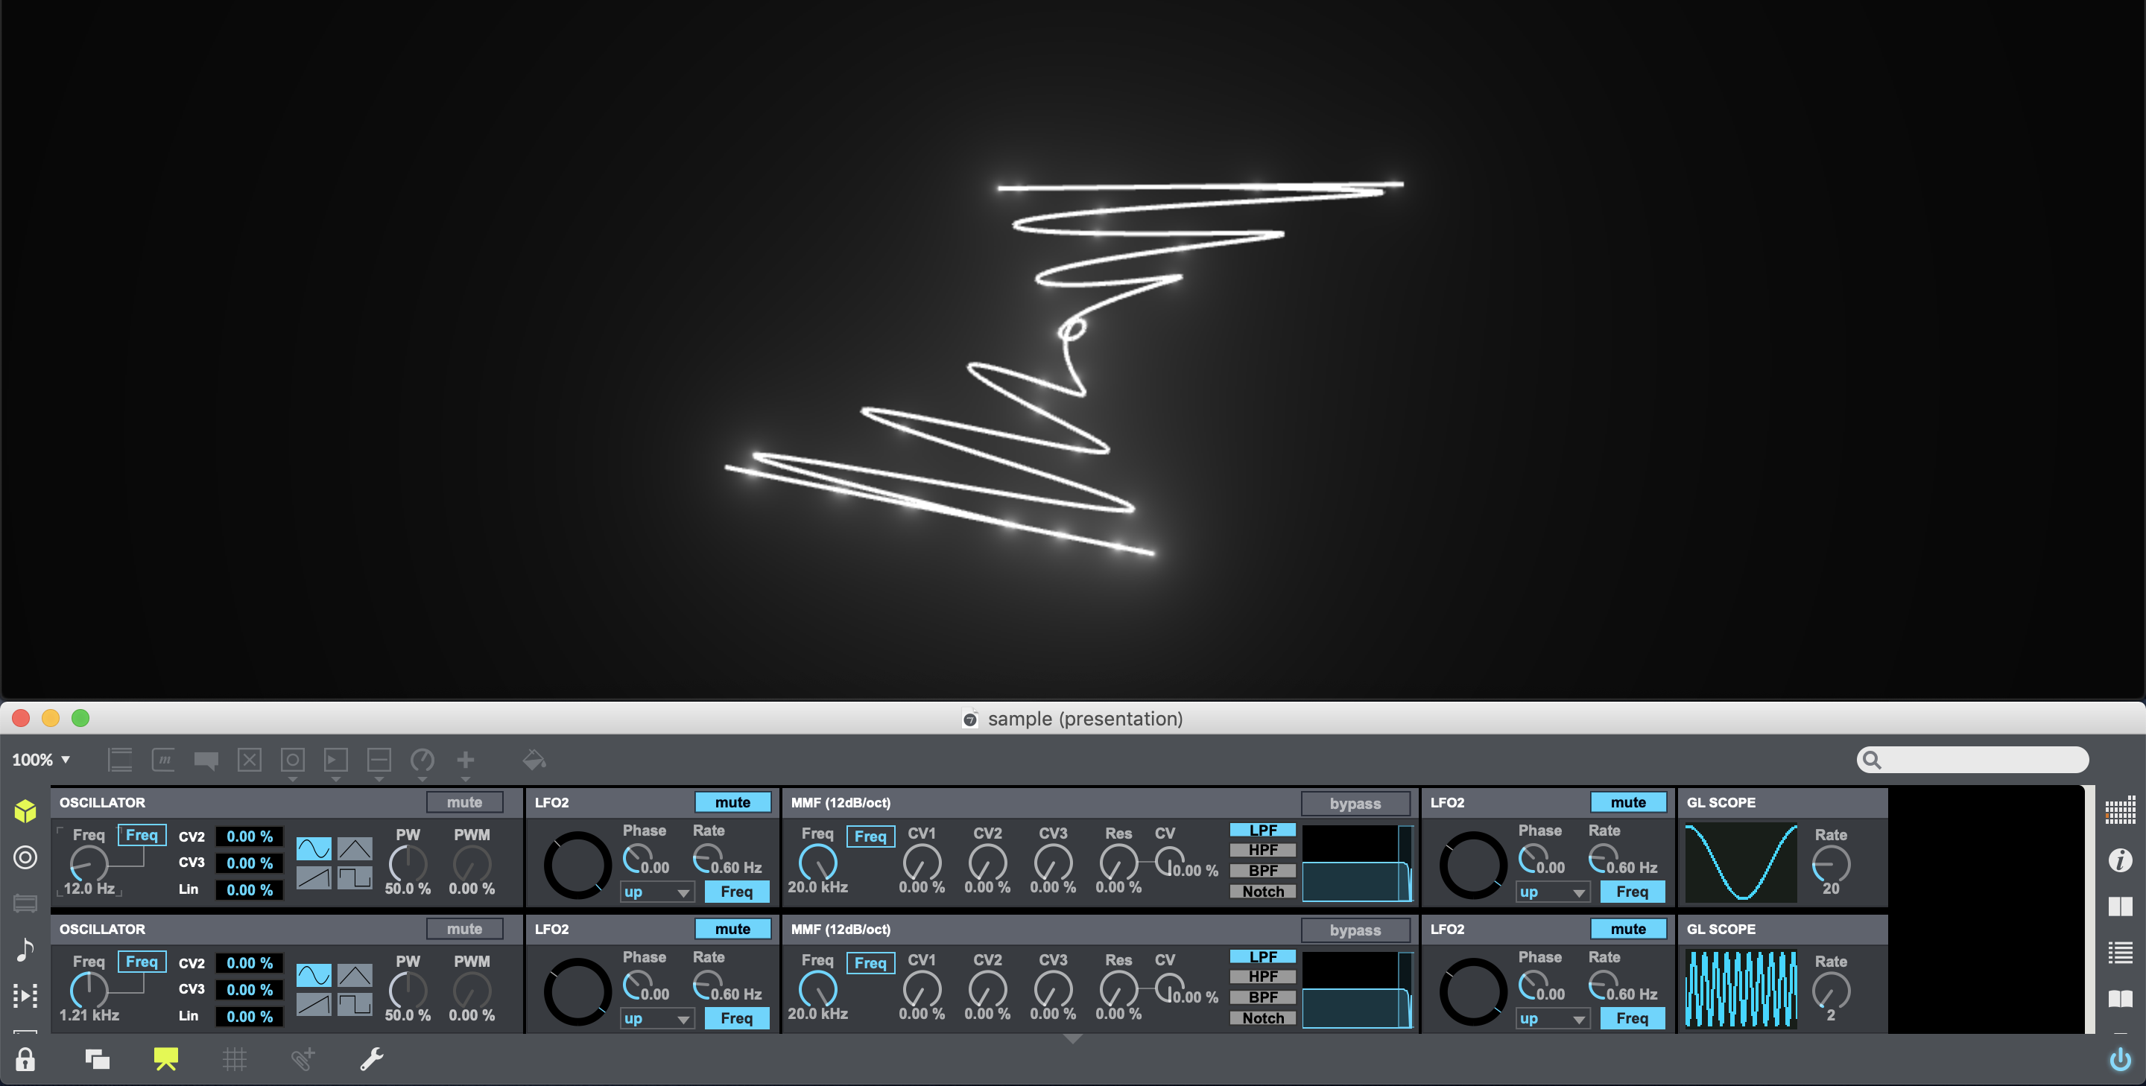2146x1086 pixels.
Task: Open the Object palette cube icon
Action: coord(25,810)
